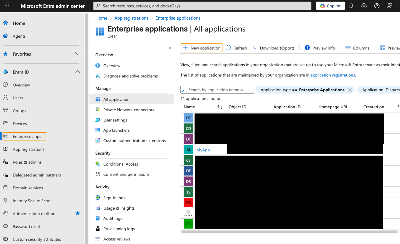This screenshot has height=244, width=400.
Task: Open the Overview blade menu item
Action: (112, 66)
